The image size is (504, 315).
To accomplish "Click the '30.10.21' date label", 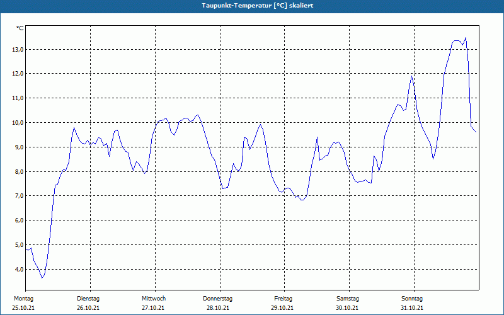I will 348,308.
